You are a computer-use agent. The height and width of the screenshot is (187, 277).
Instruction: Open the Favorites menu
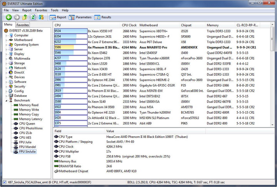tap(41, 10)
